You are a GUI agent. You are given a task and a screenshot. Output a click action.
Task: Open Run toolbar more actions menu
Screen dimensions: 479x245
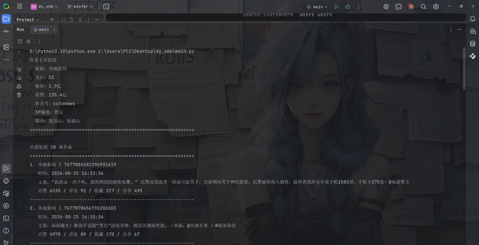pos(39,41)
